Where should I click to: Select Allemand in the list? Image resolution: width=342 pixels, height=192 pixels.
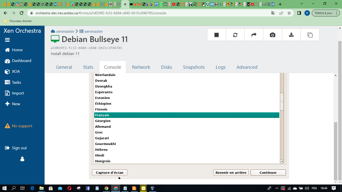coord(187,126)
